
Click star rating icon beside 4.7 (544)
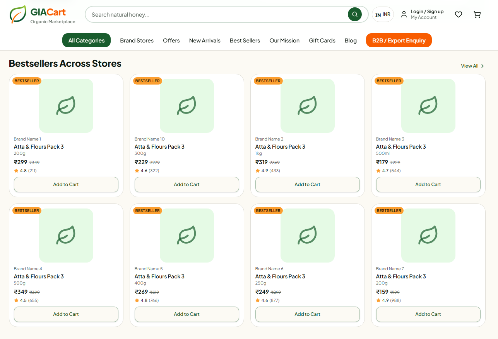(378, 171)
